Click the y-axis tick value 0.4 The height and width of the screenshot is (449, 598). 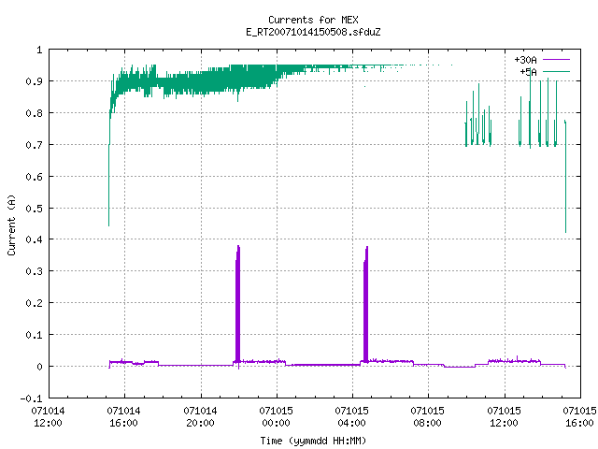click(34, 239)
